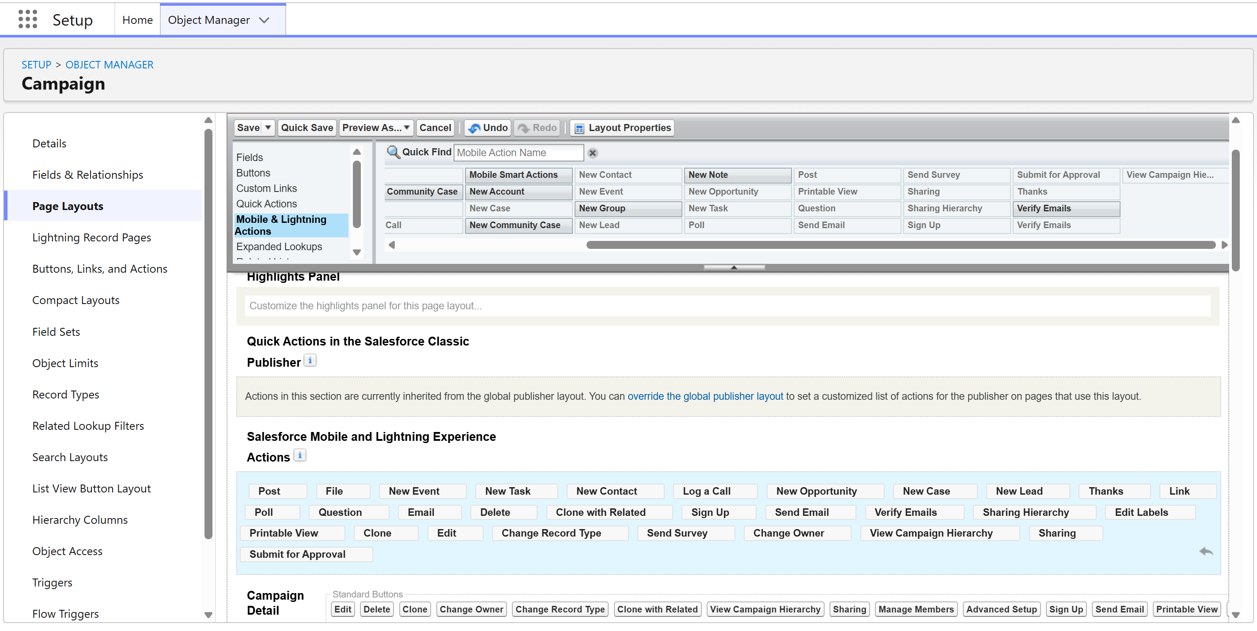
Task: Open Record Types in the sidebar
Action: [x=66, y=394]
